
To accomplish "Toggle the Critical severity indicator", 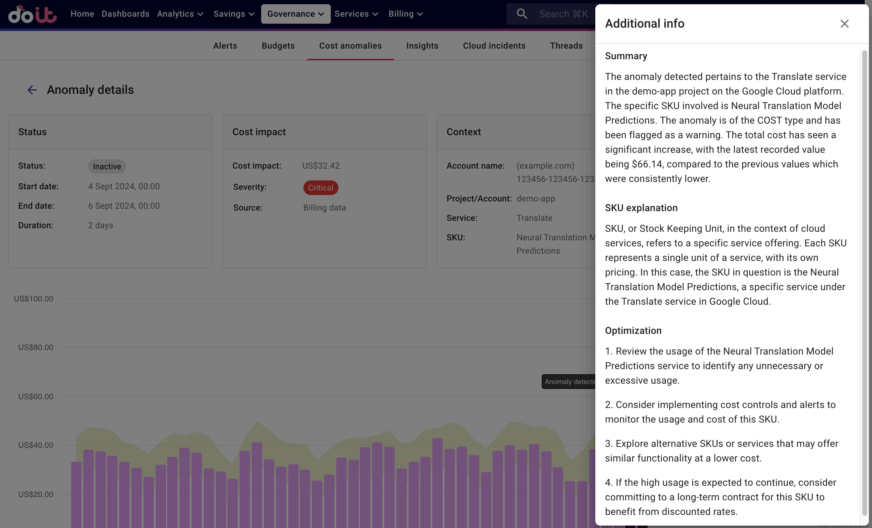I will pyautogui.click(x=321, y=187).
